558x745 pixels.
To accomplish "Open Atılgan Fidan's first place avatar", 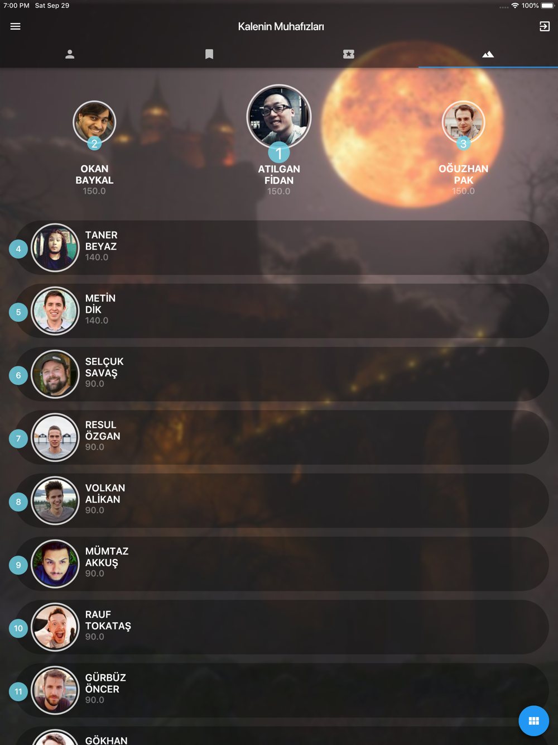I will pyautogui.click(x=279, y=117).
